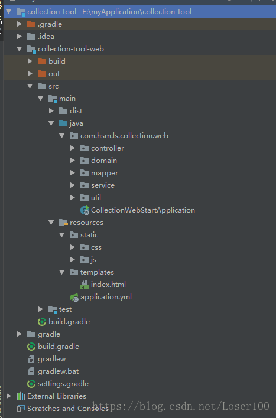Select the Scratches and Consoles label
The height and width of the screenshot is (418, 276).
68,409
